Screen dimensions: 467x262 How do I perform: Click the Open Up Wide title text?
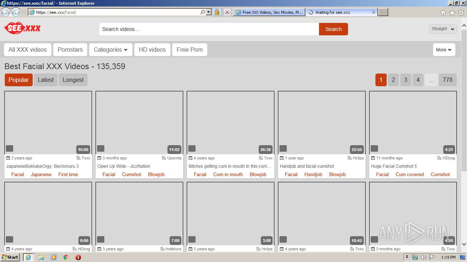[x=124, y=166]
